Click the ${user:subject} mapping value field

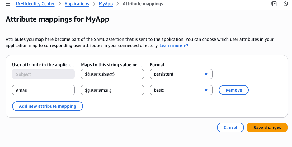(x=112, y=74)
